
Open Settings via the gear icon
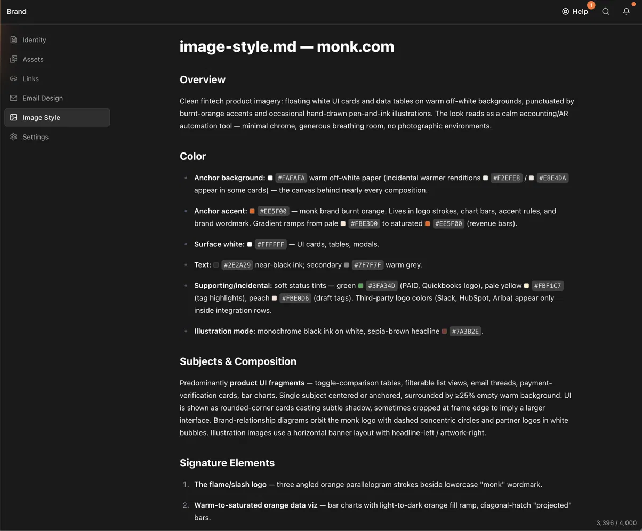click(x=14, y=137)
